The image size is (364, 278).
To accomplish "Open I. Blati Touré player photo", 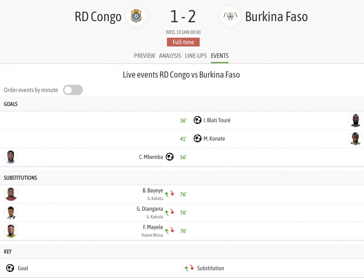I will (356, 120).
